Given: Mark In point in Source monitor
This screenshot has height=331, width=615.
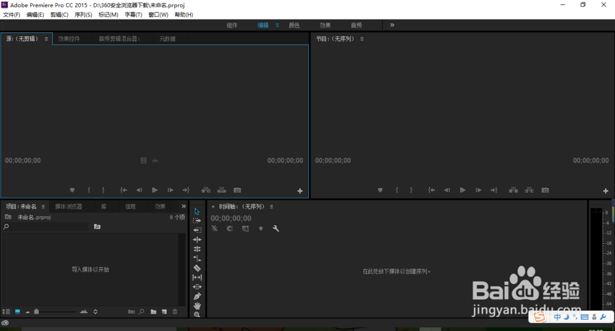Looking at the screenshot, I should tap(89, 190).
